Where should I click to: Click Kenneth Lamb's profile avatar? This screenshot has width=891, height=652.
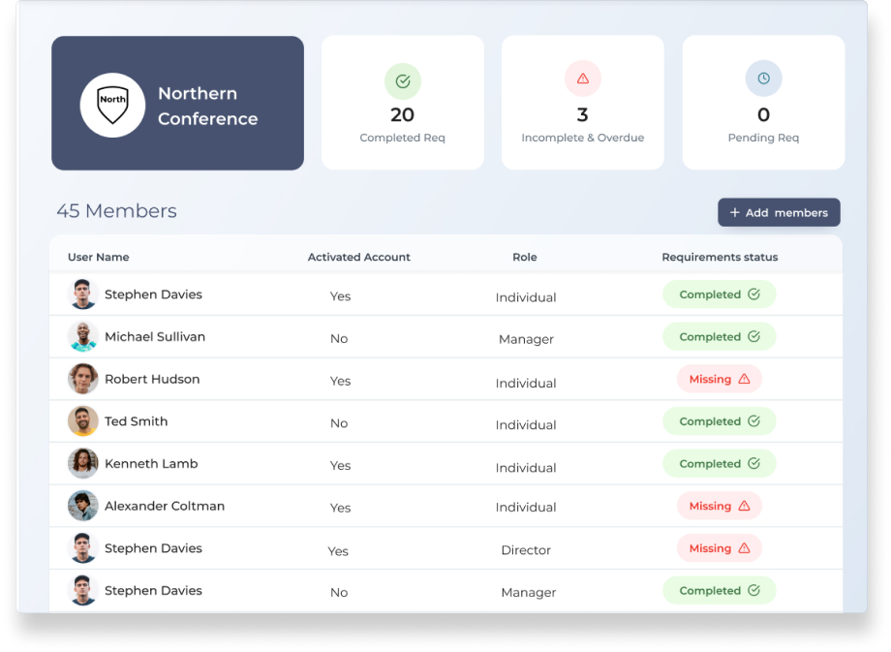(x=83, y=464)
